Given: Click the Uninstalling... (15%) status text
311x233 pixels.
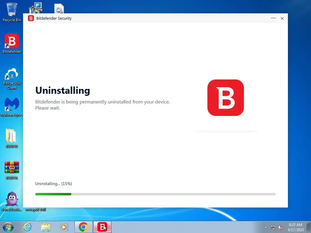Looking at the screenshot, I should coord(53,184).
